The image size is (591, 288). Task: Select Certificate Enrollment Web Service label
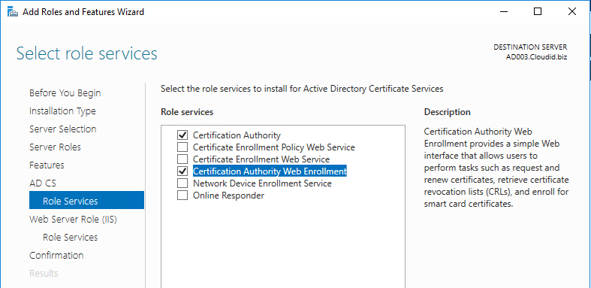pyautogui.click(x=261, y=159)
